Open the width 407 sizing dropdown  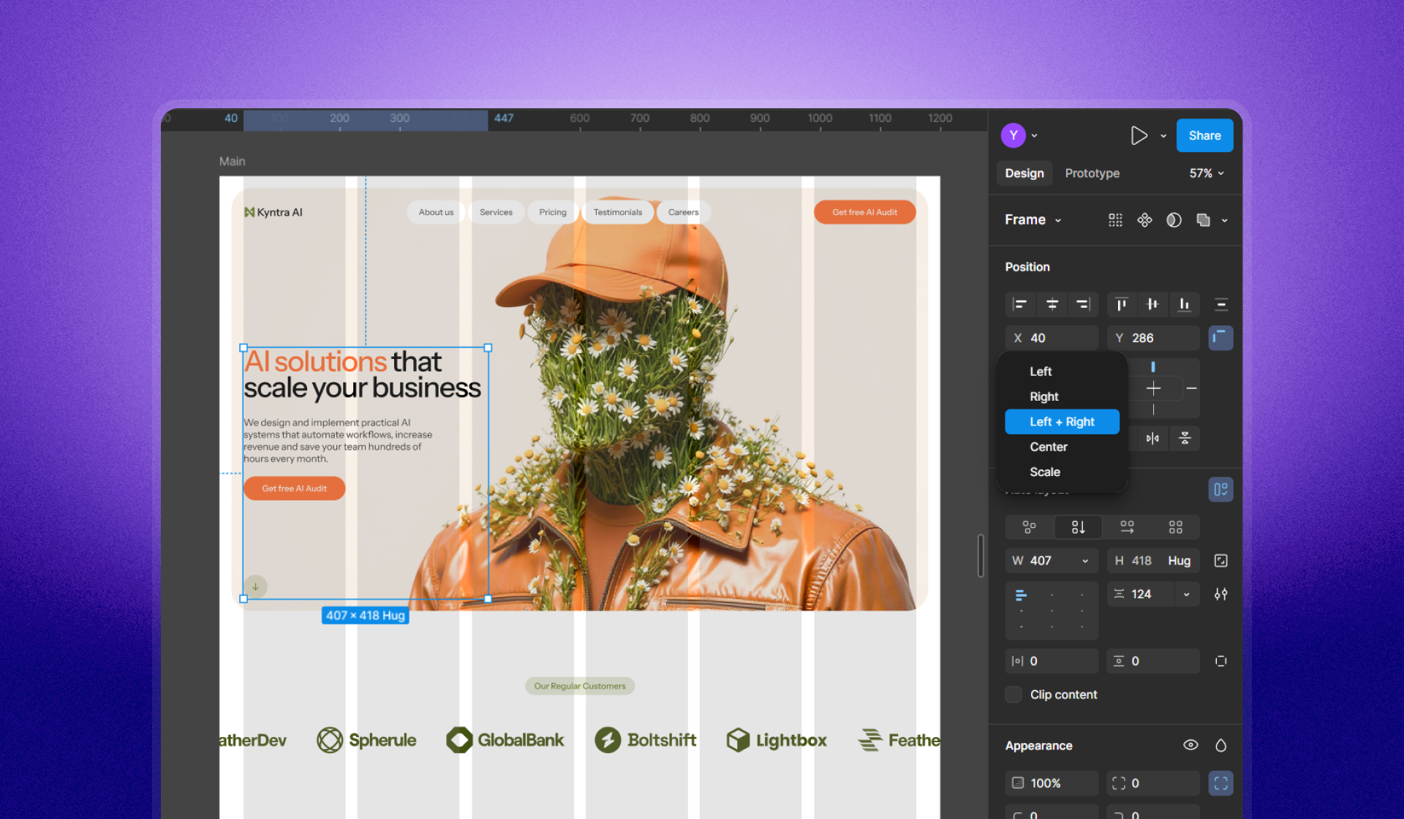1085,561
